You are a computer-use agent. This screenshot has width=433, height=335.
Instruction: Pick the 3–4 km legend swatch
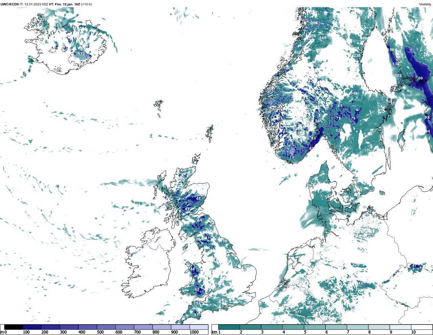pyautogui.click(x=272, y=327)
